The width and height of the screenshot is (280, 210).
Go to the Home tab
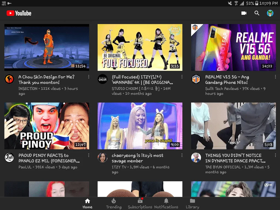87,203
